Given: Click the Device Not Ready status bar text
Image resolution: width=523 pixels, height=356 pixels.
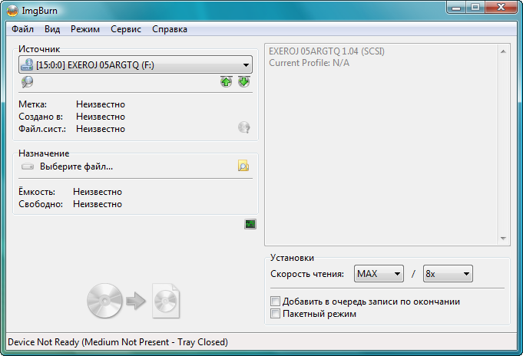Looking at the screenshot, I should [118, 342].
